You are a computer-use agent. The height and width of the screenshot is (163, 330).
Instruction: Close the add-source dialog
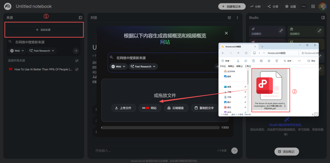(226, 33)
